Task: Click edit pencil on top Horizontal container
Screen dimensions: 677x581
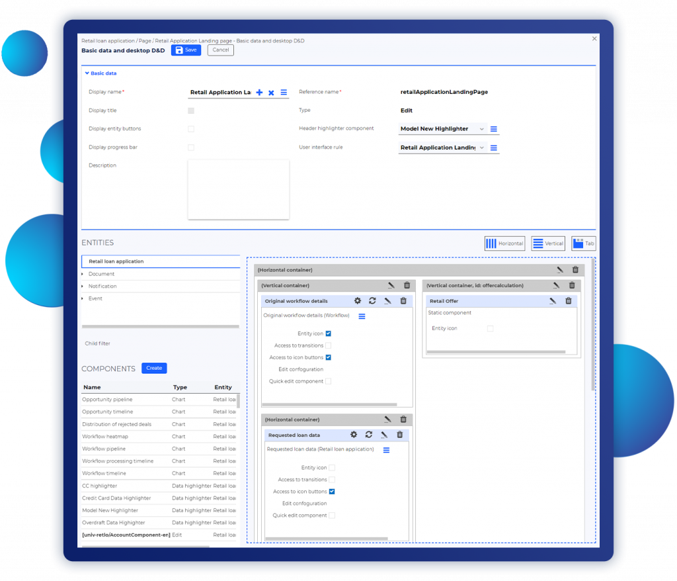Action: 560,270
